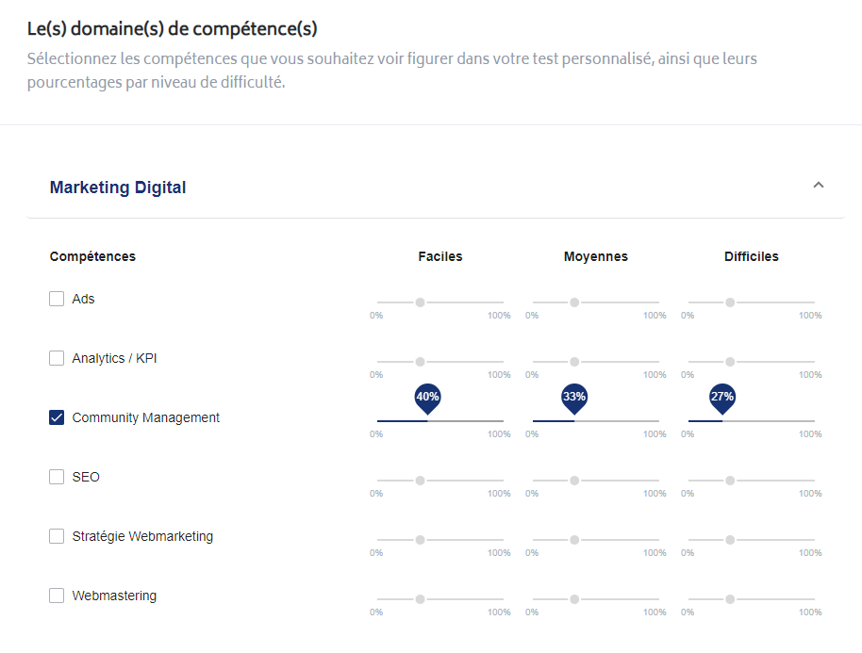Enable the Analytics / KPI checkbox
The image size is (862, 653).
[x=57, y=358]
